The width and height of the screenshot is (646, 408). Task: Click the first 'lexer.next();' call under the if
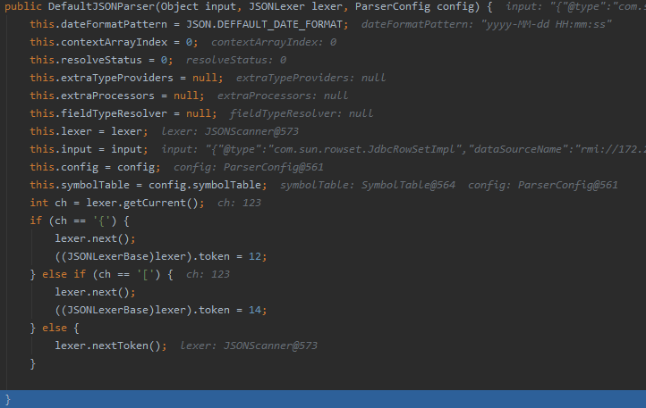point(95,238)
